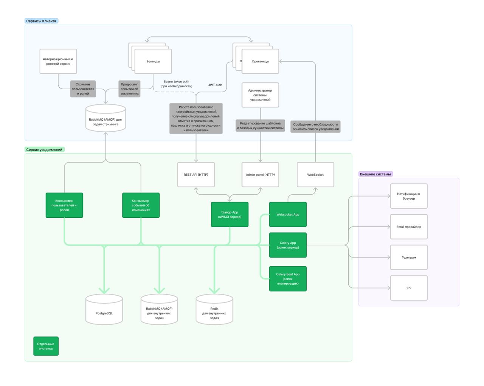Click the WebSocket box
484x386 pixels.
tap(315, 175)
